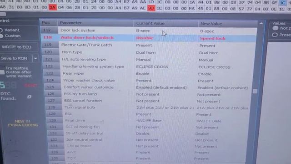291x164 pixels.
Task: Select ESS by turn lamp row
Action: click(x=149, y=94)
